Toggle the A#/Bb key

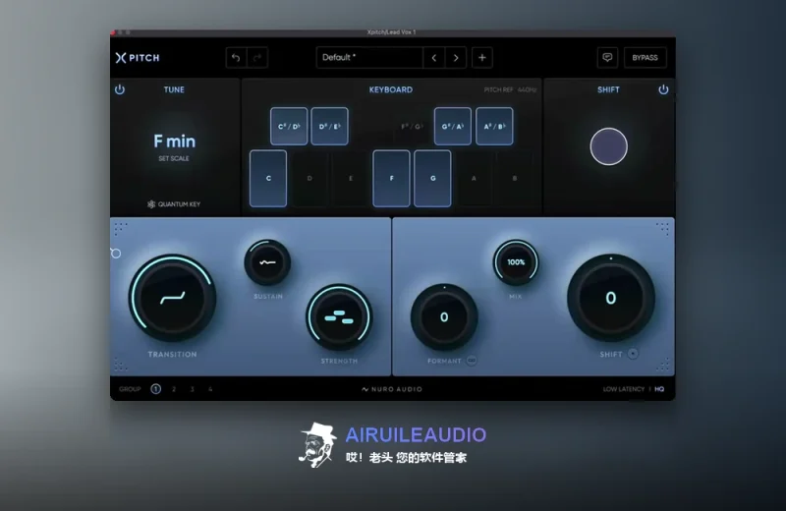click(x=494, y=127)
